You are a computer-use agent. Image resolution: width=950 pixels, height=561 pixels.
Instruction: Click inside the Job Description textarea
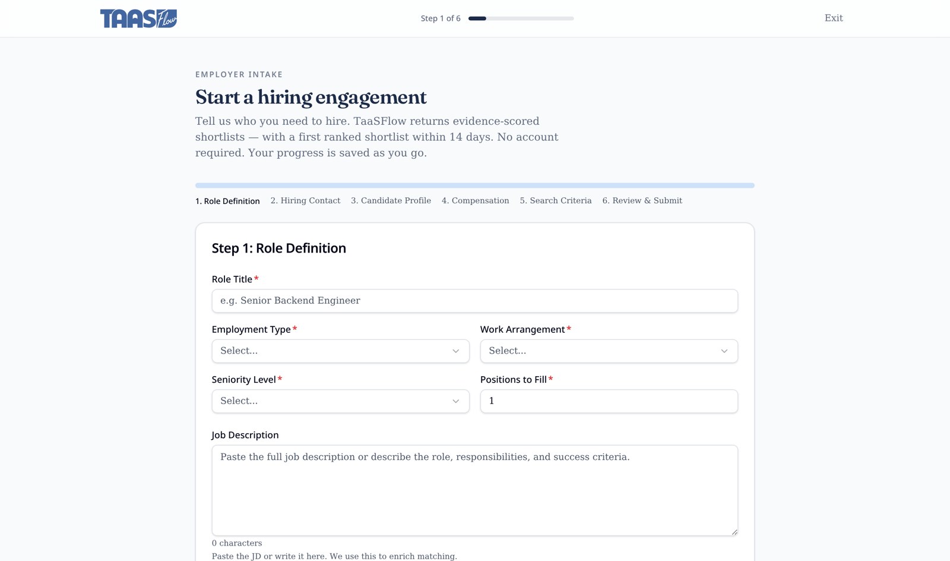[474, 490]
